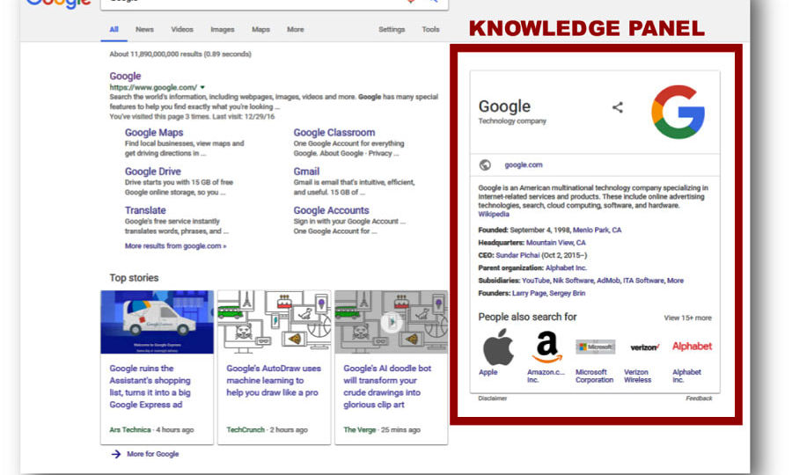Screen dimensions: 792x475
Task: Switch to the News tab
Action: pos(144,30)
